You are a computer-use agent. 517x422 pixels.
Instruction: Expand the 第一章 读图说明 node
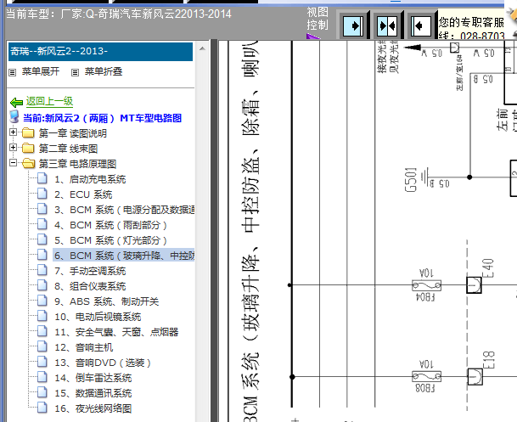click(x=13, y=132)
